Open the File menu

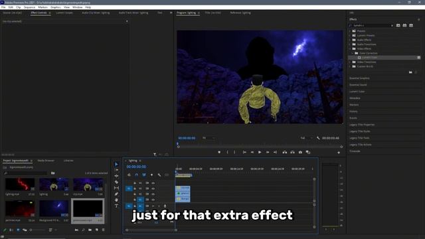point(3,7)
